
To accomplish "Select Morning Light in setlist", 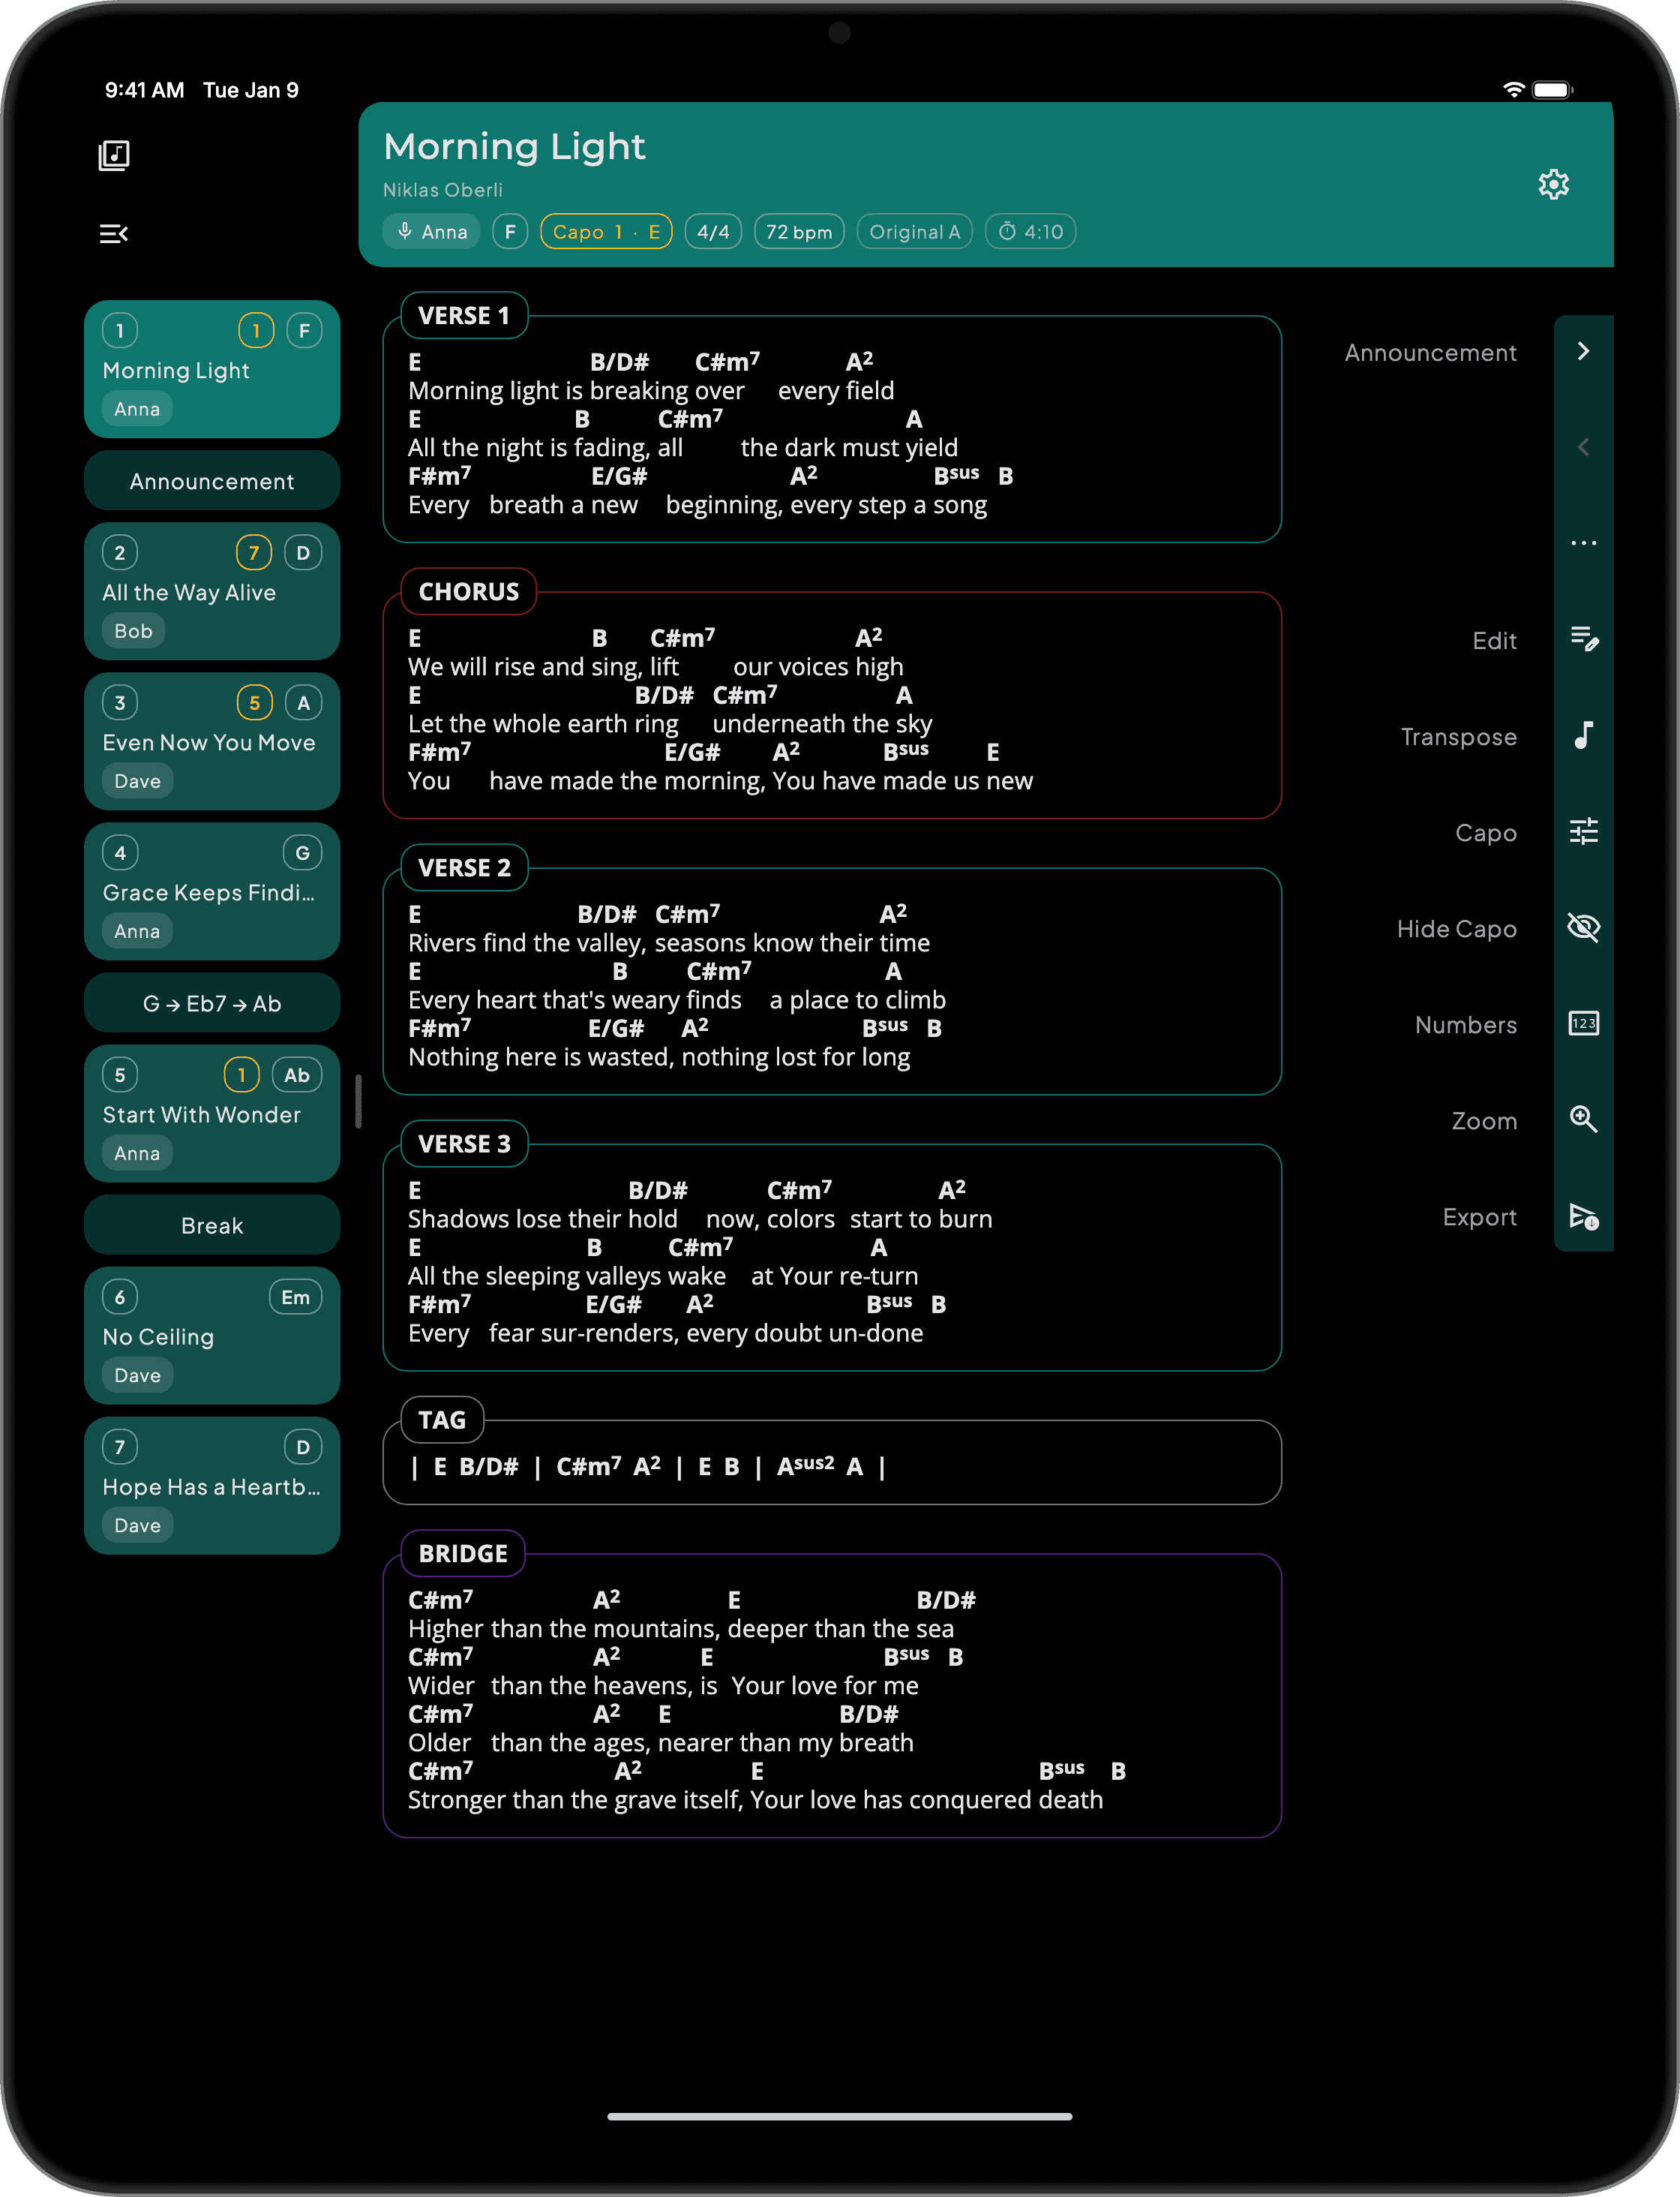I will tap(212, 369).
